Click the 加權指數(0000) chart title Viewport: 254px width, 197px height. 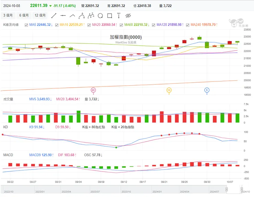click(126, 37)
